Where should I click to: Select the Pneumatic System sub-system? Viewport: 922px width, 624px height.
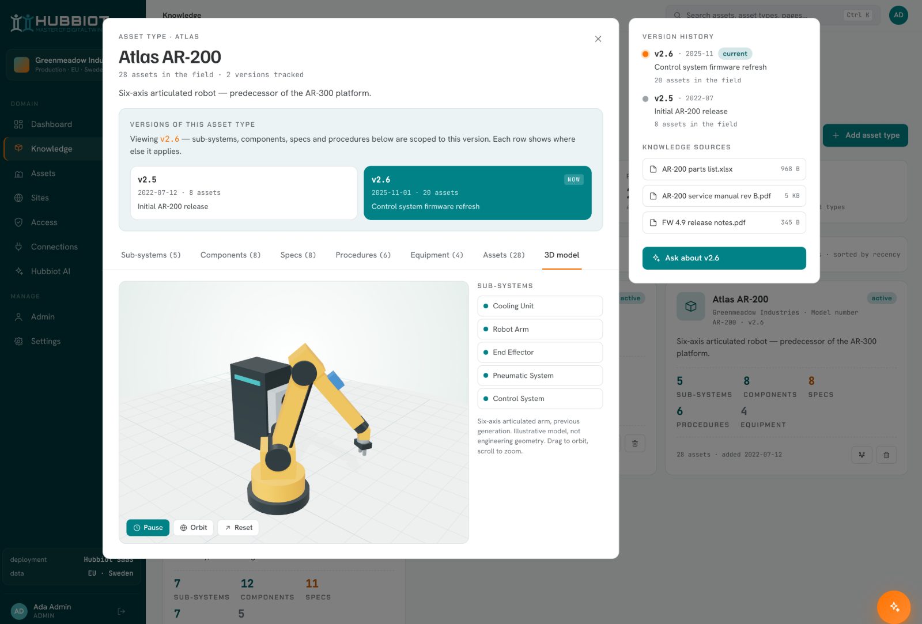[540, 376]
